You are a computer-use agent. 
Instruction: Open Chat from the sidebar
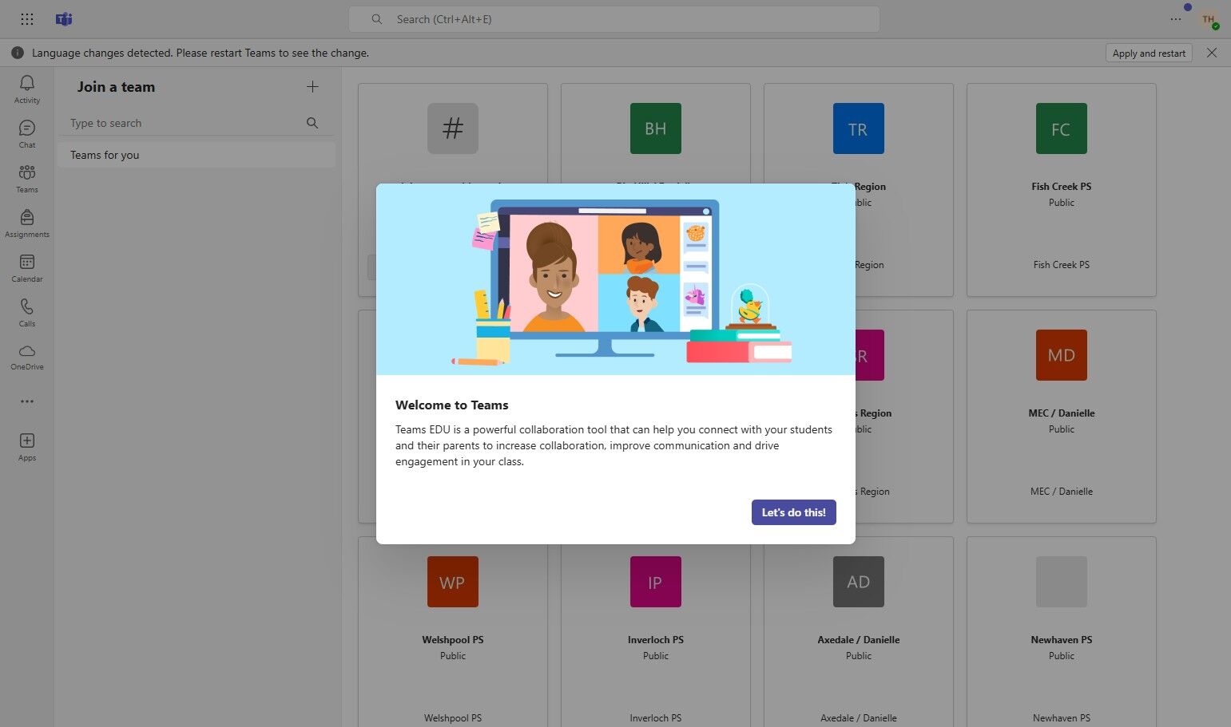(x=27, y=133)
